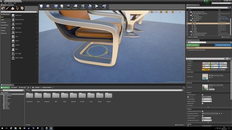Select Visual Effects category in Modes panel

coord(5,25)
